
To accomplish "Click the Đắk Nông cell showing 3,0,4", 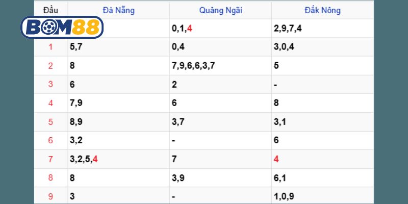I will (284, 47).
